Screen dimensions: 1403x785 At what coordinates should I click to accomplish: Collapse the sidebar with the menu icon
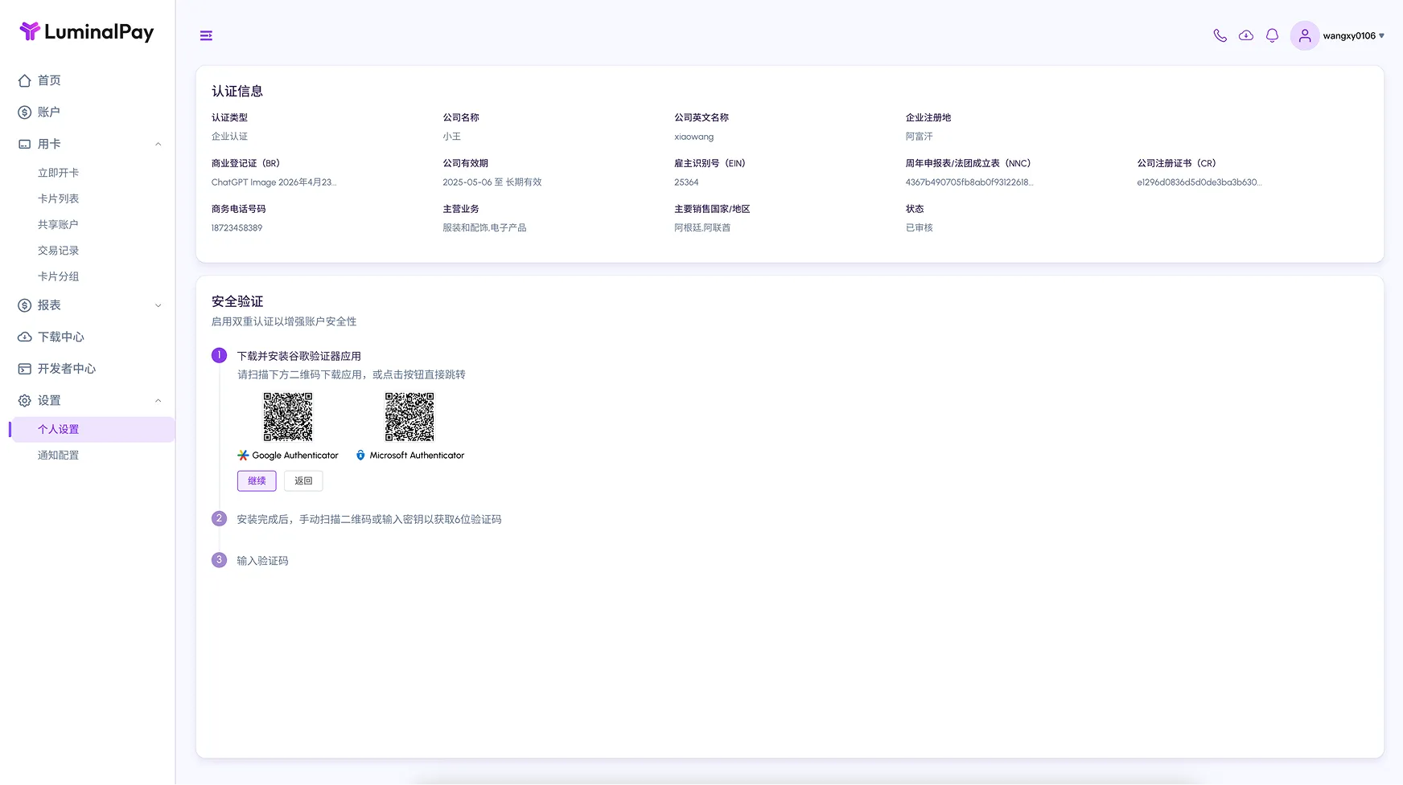(x=206, y=35)
